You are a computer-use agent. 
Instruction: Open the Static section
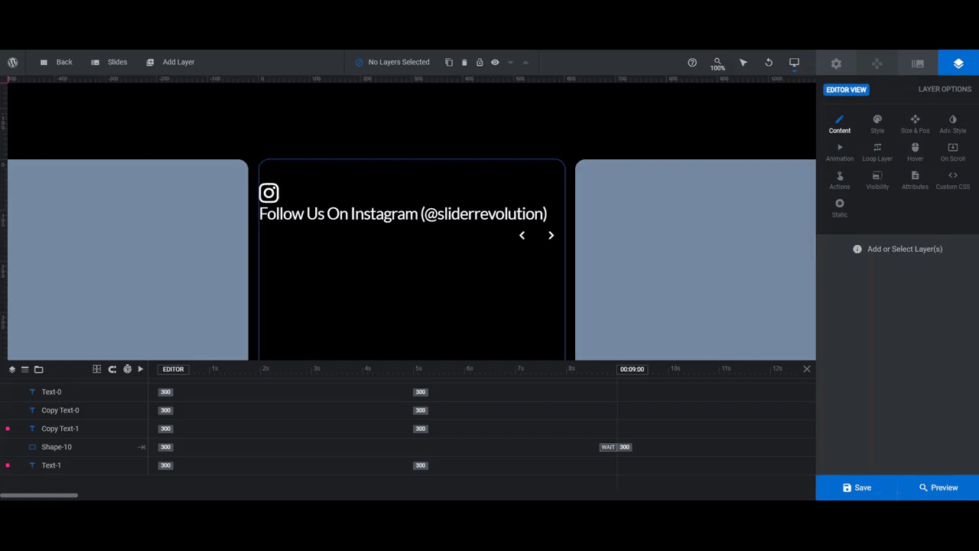point(839,208)
